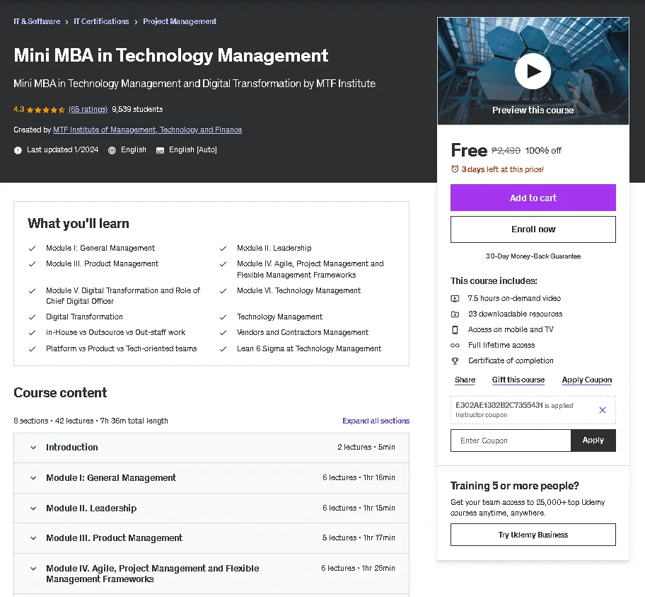Click Try Udemy Business
The width and height of the screenshot is (645, 597).
[533, 535]
